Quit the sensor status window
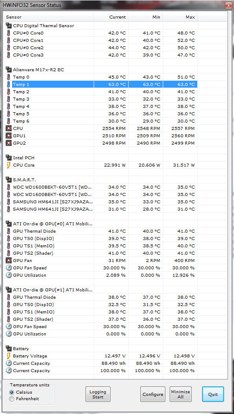234x414 pixels. point(213,394)
